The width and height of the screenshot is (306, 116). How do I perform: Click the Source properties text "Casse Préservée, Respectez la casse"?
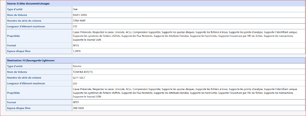click(93, 32)
